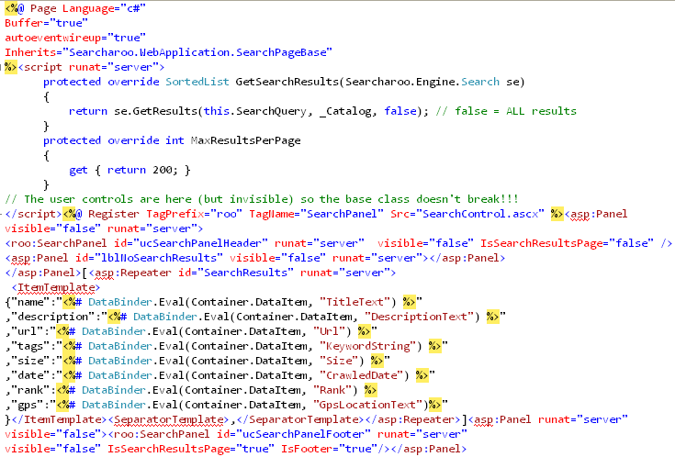Click the autoeventwireup="true" attribute
The height and width of the screenshot is (457, 675).
point(75,38)
